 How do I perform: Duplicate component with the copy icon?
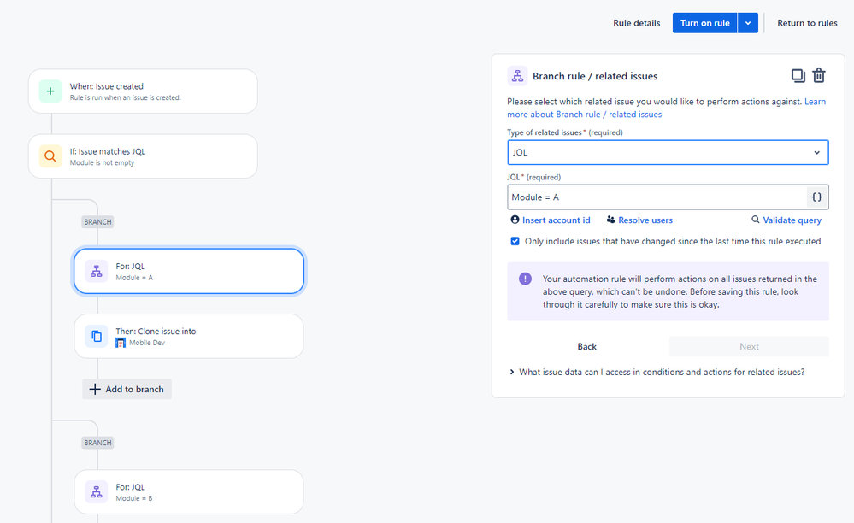click(798, 76)
